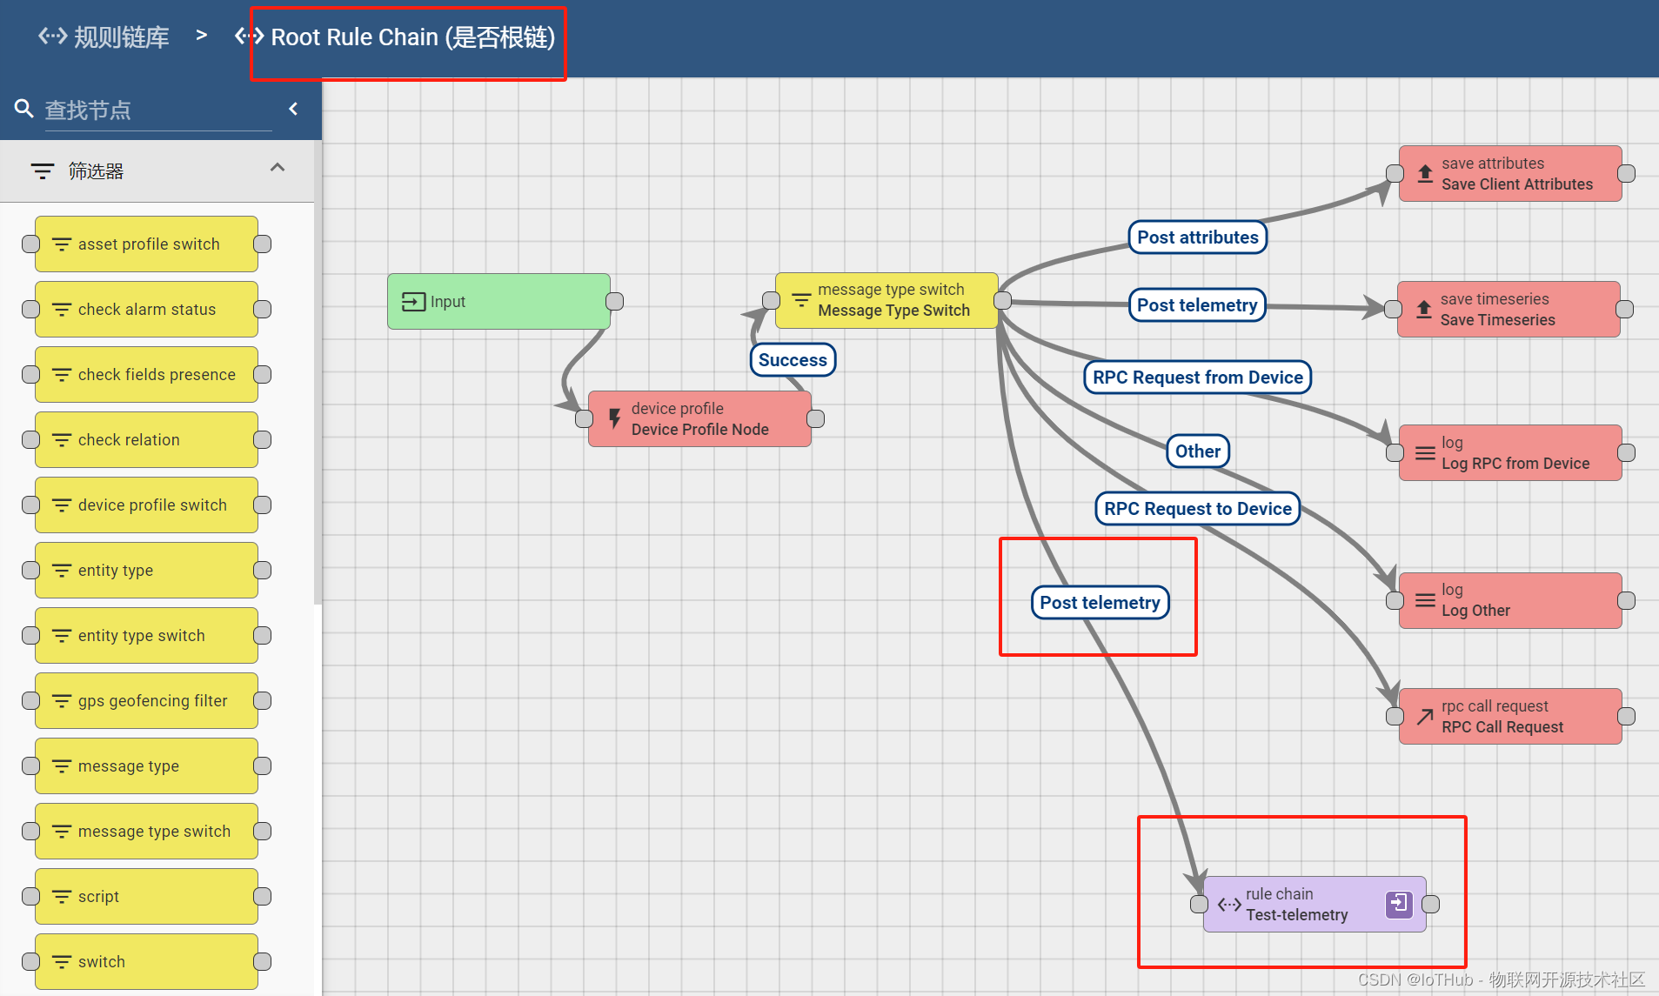Select the library message type switch node
The width and height of the screenshot is (1659, 996).
pos(147,832)
